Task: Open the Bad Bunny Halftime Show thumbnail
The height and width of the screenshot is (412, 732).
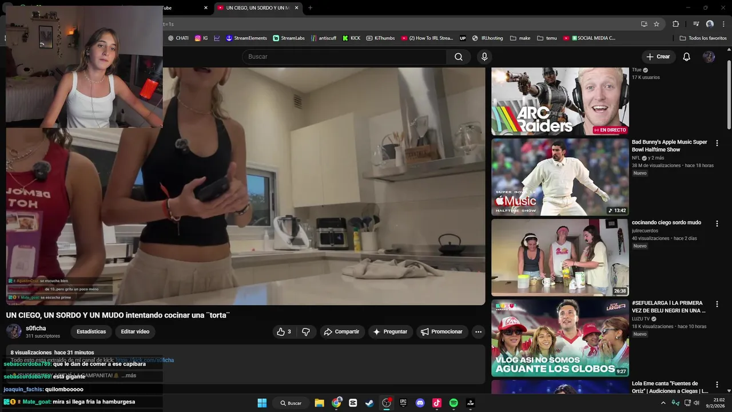Action: [560, 177]
